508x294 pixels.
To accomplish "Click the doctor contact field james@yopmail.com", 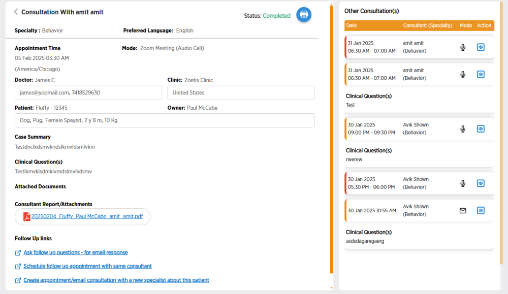I will (x=88, y=92).
